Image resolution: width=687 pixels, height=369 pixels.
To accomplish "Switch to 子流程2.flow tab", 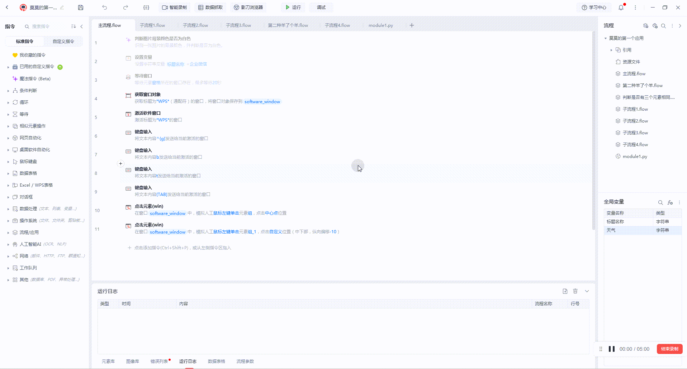I will coord(195,25).
